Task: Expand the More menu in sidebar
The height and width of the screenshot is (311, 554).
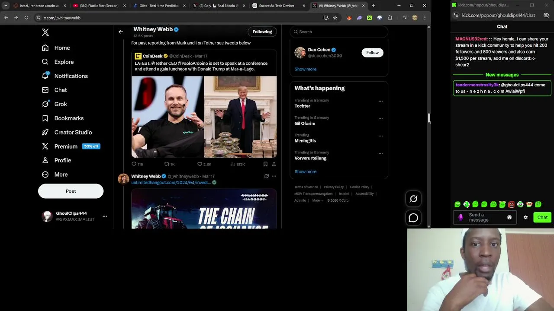Action: [55, 175]
